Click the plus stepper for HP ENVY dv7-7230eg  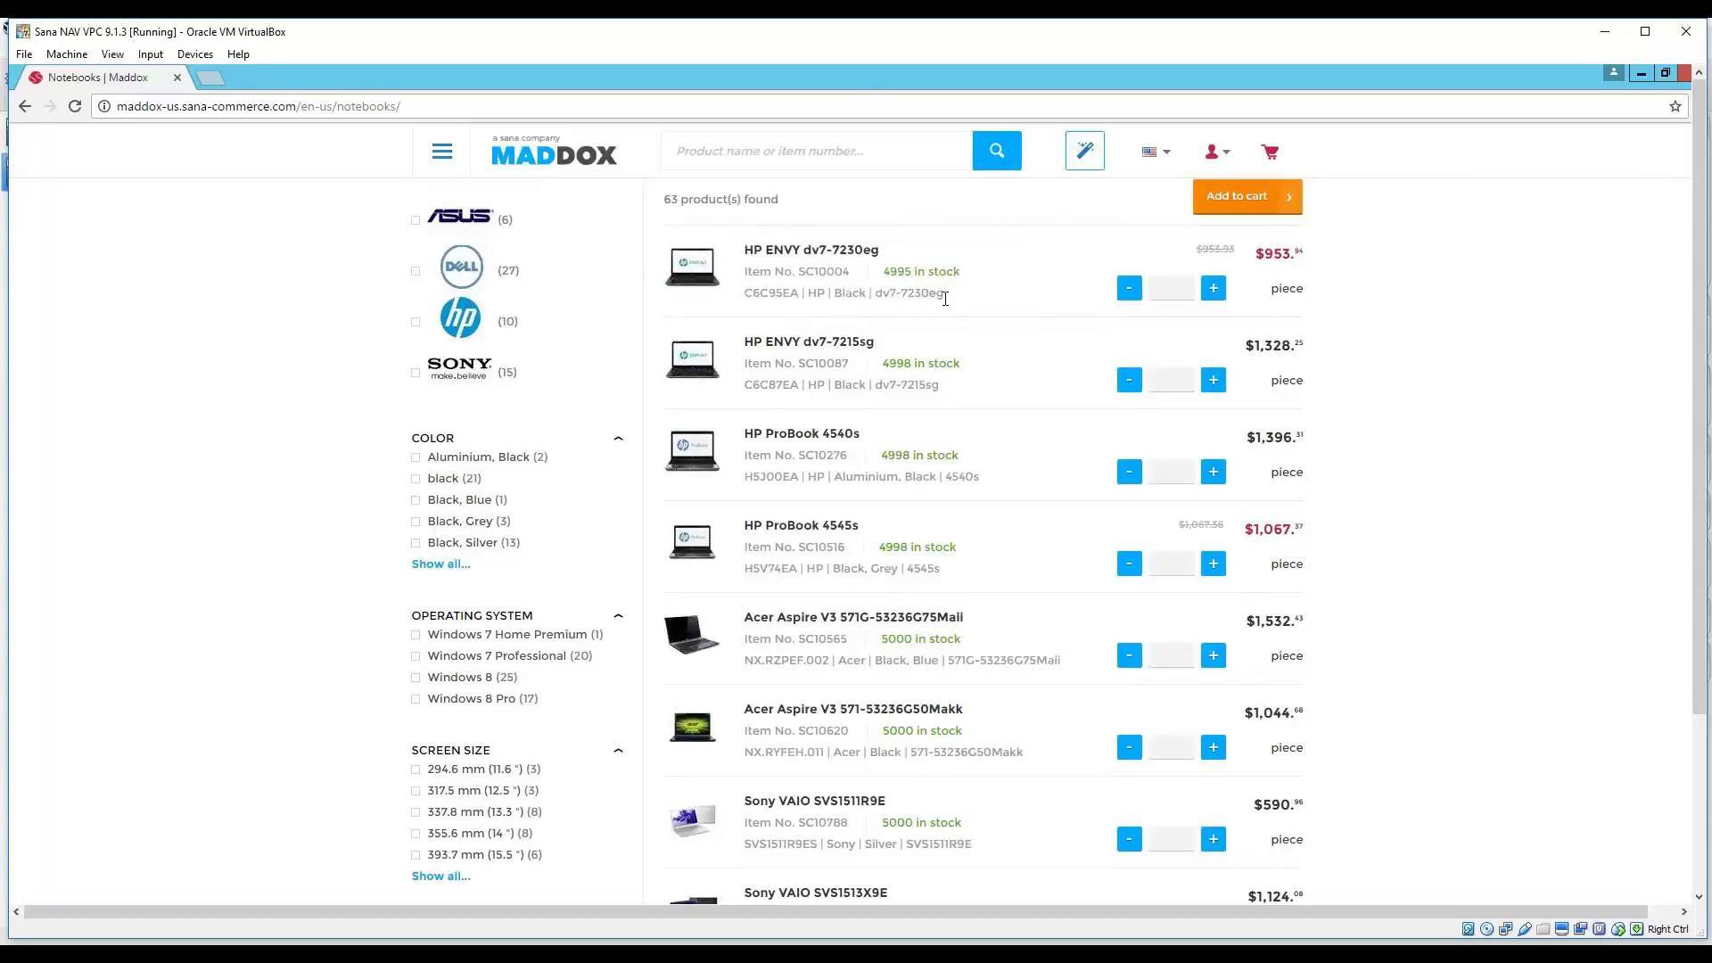pos(1213,288)
